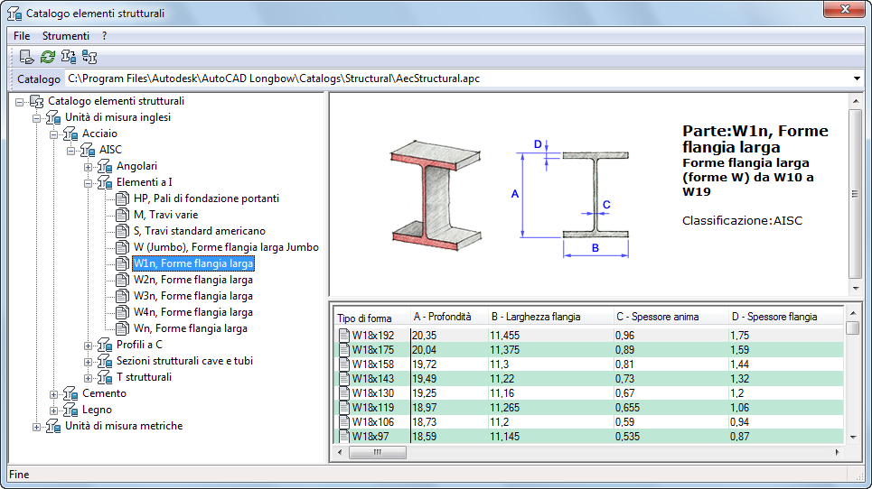Click the I-beam 3D preview image
Screen dimensions: 872x489
tap(436, 196)
